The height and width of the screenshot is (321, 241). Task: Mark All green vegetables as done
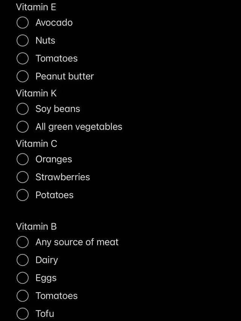(x=23, y=127)
